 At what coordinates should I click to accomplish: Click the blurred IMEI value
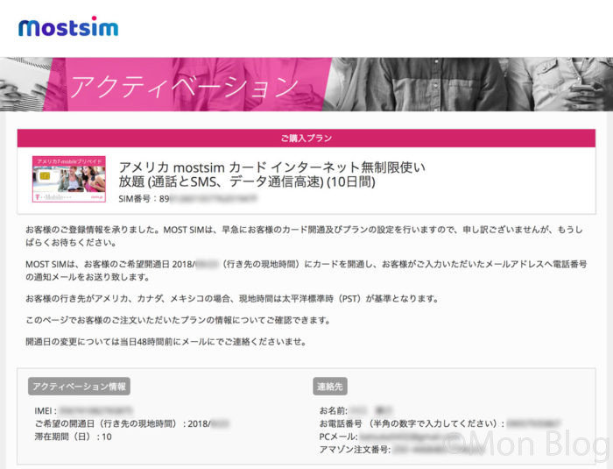tap(96, 410)
